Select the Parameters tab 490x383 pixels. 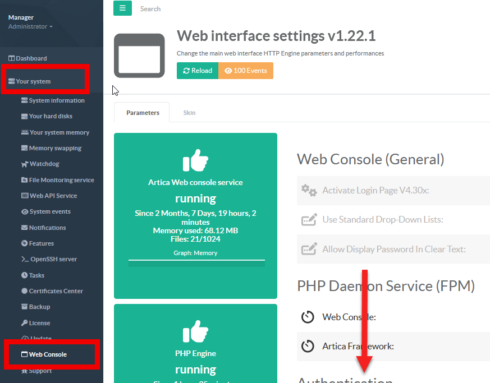click(143, 113)
